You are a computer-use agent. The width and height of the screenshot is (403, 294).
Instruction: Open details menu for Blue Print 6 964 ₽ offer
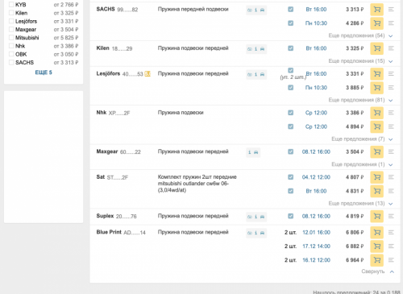click(x=391, y=260)
